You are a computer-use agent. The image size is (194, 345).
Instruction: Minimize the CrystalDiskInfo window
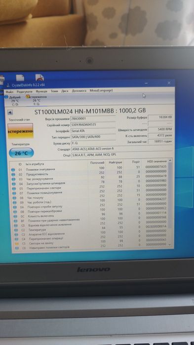coord(146,83)
